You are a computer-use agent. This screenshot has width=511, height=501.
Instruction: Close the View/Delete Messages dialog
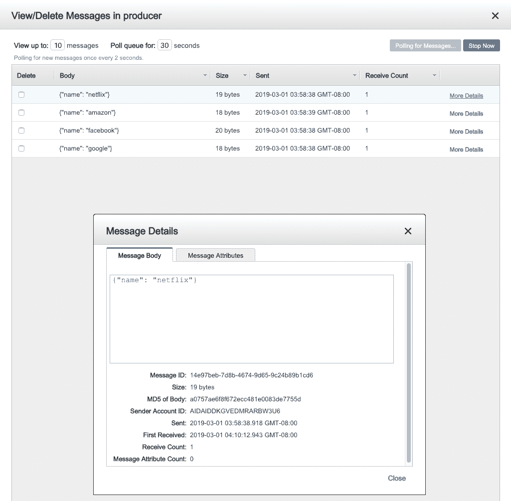[x=495, y=15]
